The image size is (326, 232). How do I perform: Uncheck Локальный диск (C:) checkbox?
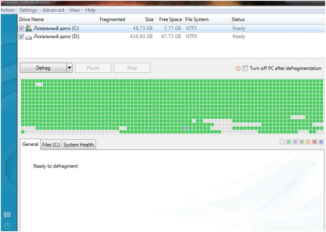[x=21, y=28]
